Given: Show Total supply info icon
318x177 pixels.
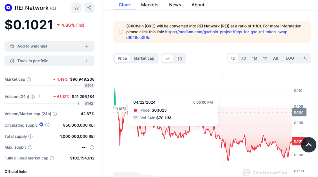Looking at the screenshot, I should click(30, 136).
